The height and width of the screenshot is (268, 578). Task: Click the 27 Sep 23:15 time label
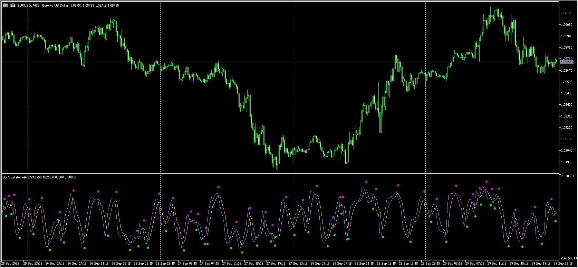tap(298, 264)
